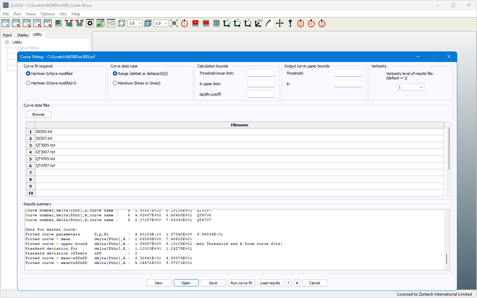Set view to the XZ axes icon
The width and height of the screenshot is (477, 298).
pyautogui.click(x=248, y=23)
